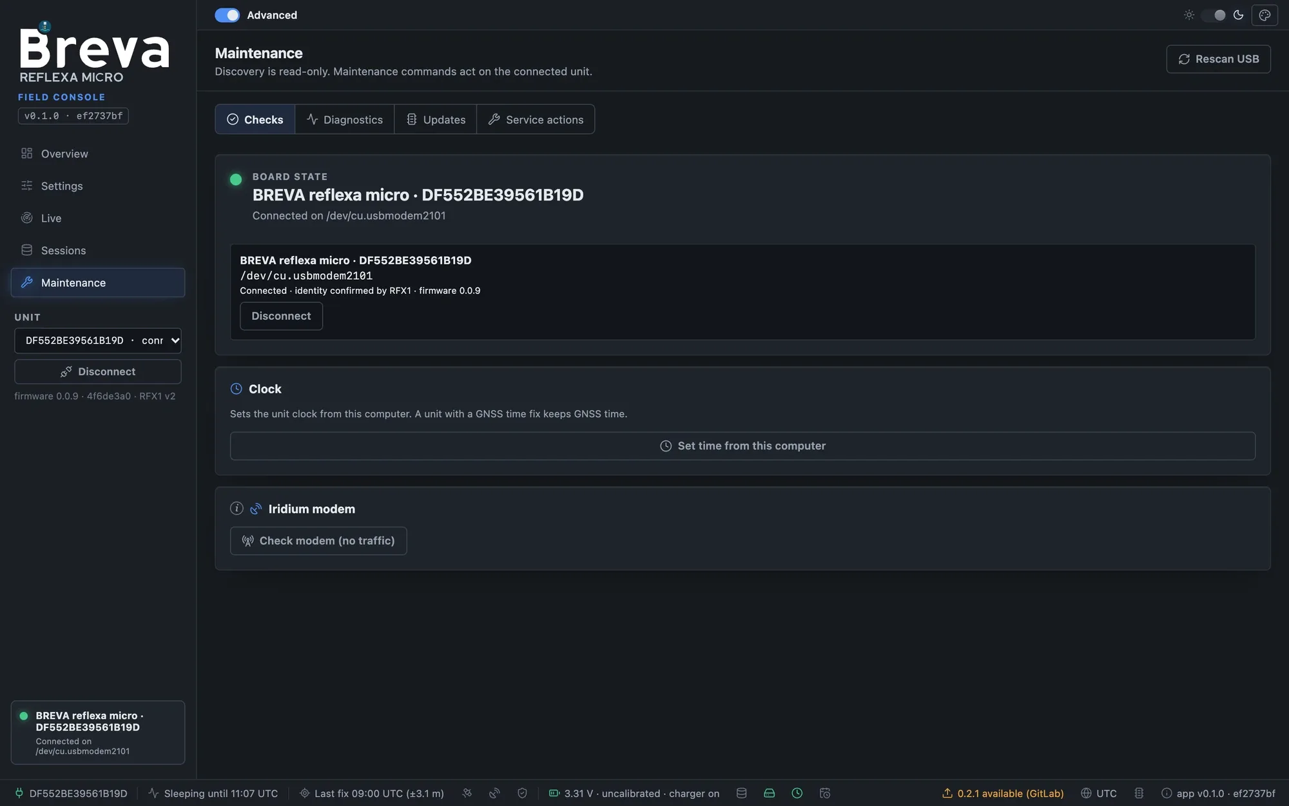Open Sessions in the sidebar
Viewport: 1289px width, 806px height.
tap(98, 250)
